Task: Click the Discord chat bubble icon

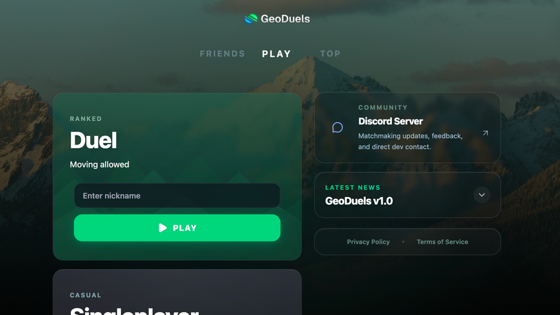Action: click(x=337, y=128)
